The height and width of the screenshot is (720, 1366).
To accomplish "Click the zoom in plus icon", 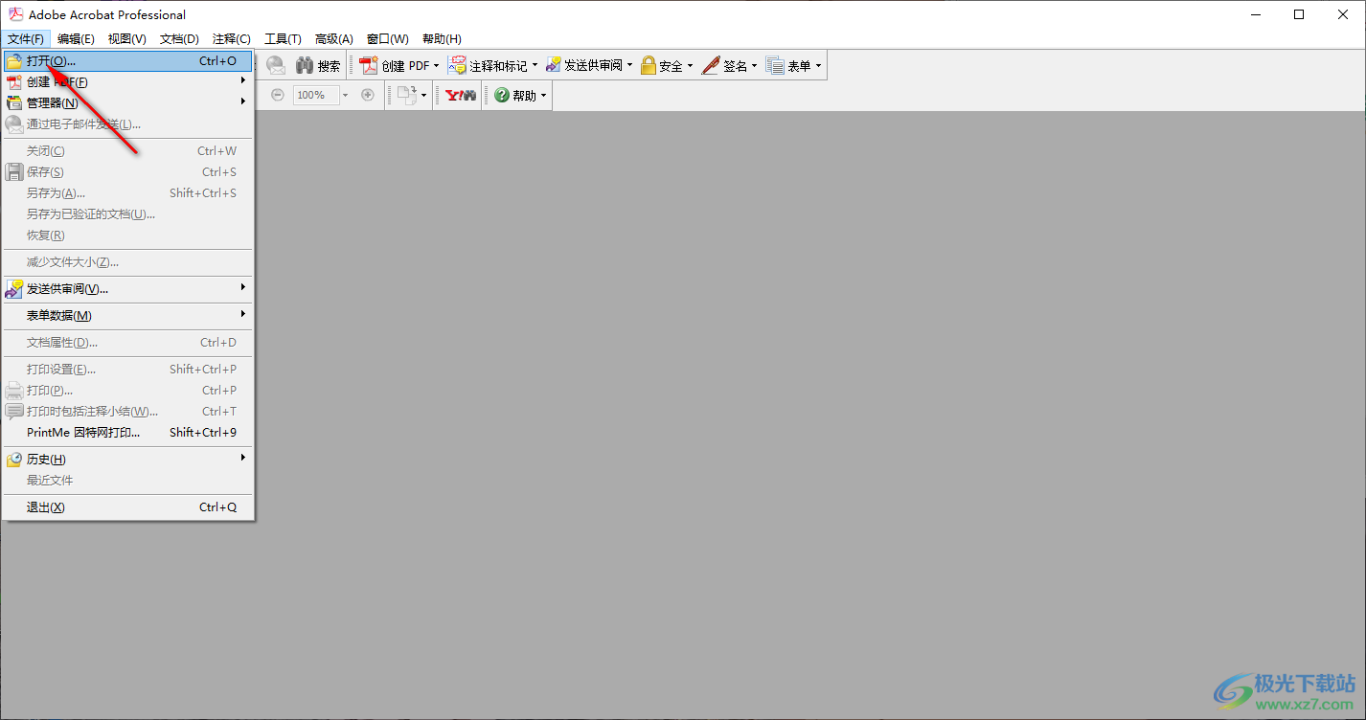I will tap(368, 95).
